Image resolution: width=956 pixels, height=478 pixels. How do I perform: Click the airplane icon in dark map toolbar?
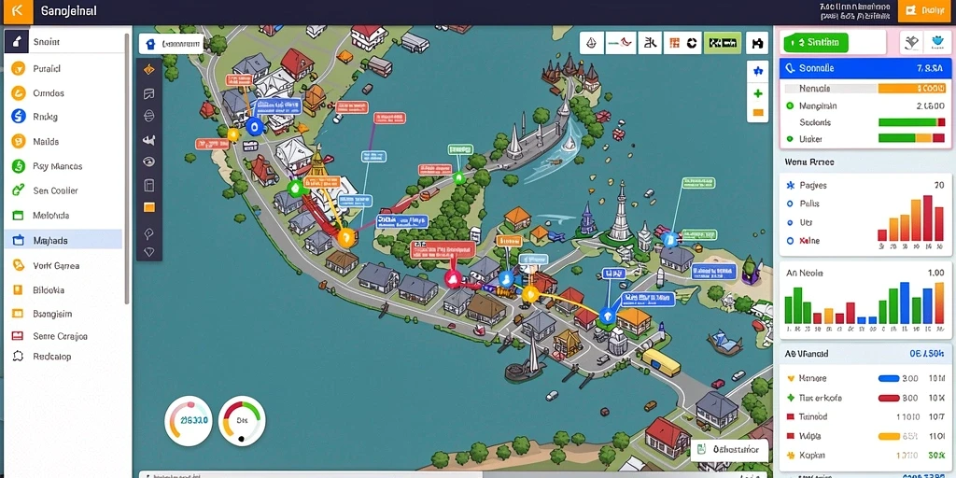pyautogui.click(x=148, y=140)
